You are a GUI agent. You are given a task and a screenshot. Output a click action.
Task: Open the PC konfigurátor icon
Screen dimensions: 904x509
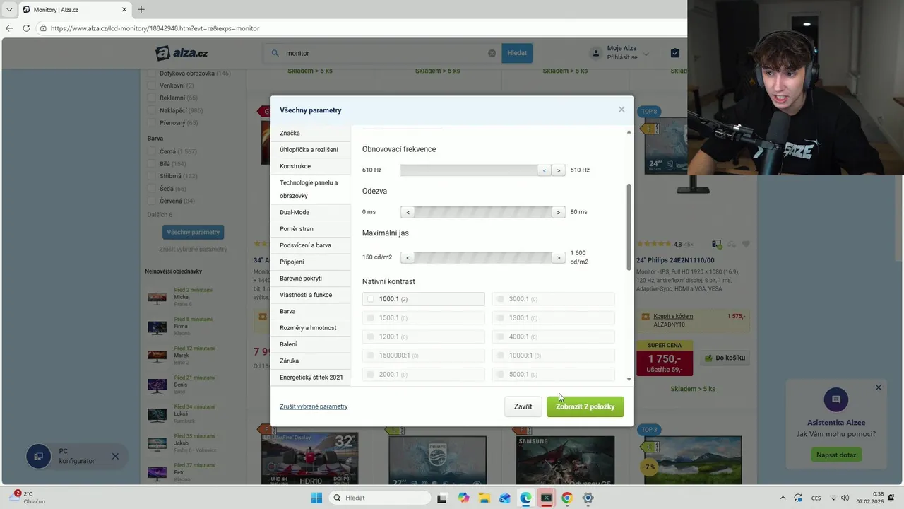tap(39, 456)
